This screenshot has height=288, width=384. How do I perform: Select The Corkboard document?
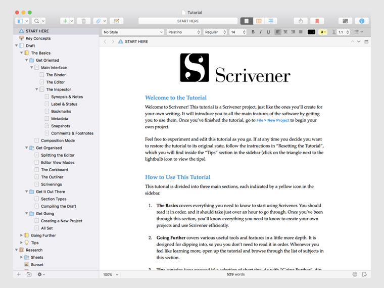[x=55, y=170]
